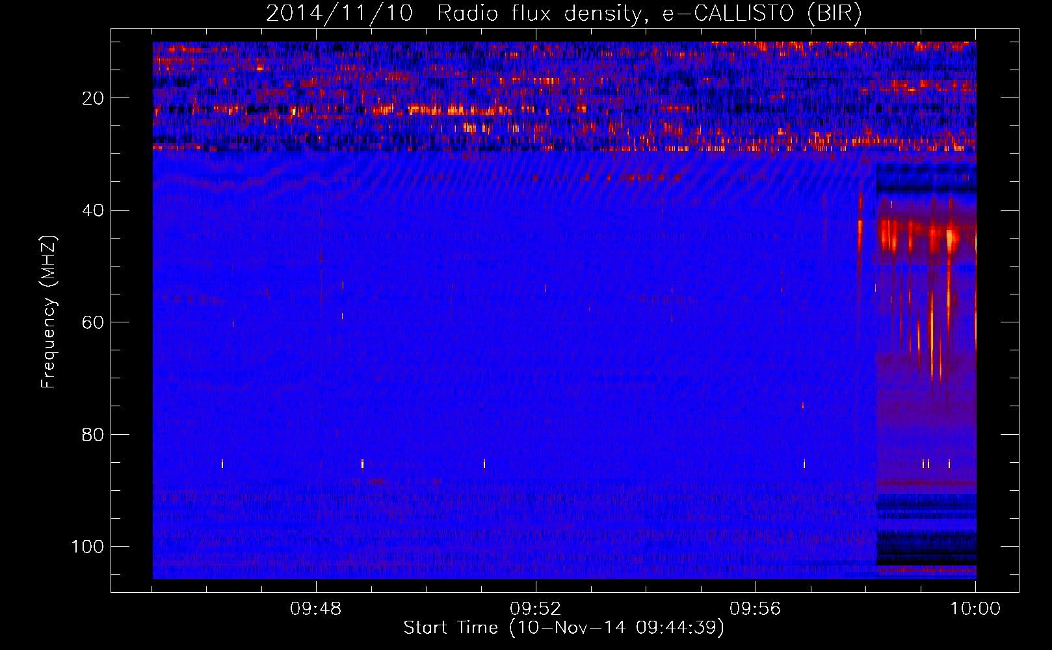Click the 10:00 time tick label
The width and height of the screenshot is (1052, 650).
click(975, 609)
